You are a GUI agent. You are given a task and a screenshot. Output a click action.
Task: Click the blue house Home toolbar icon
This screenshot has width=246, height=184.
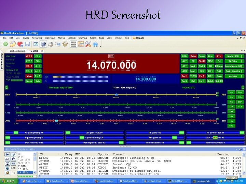point(95,44)
